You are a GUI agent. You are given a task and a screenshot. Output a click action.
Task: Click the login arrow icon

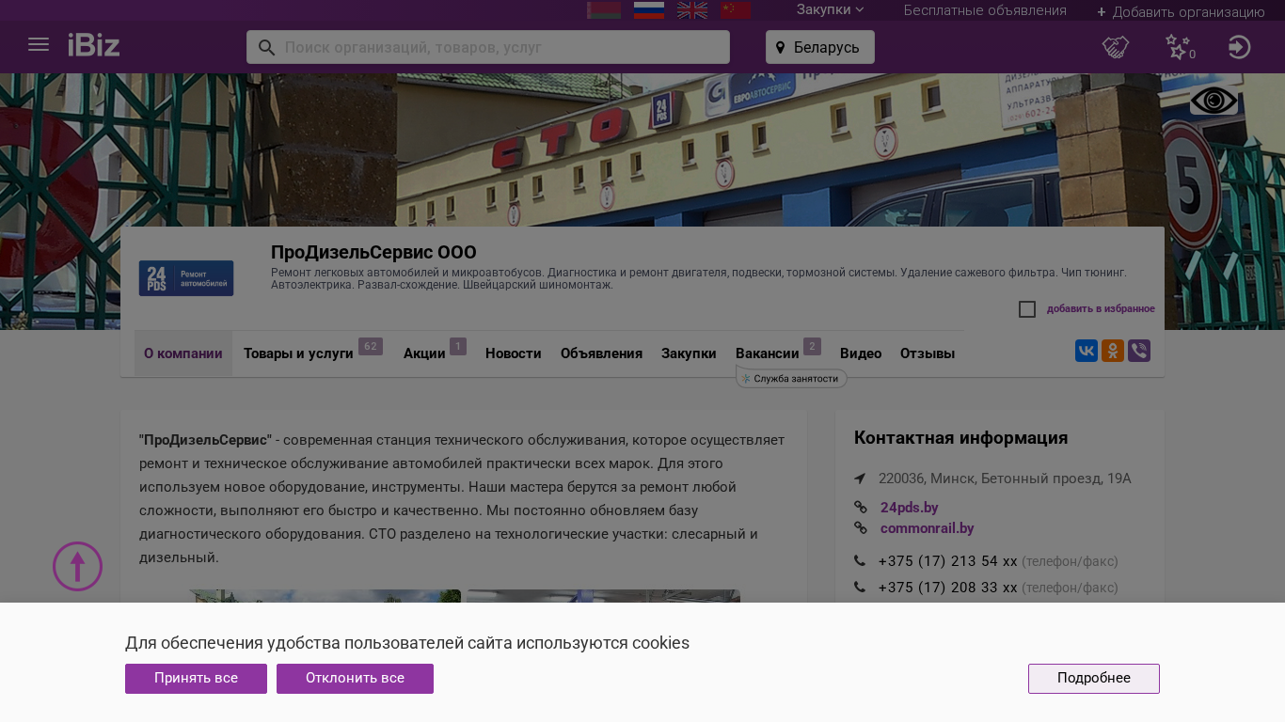coord(1239,47)
